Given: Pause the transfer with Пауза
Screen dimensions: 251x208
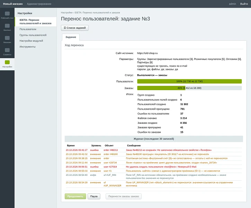Looking at the screenshot, I should (x=94, y=196).
